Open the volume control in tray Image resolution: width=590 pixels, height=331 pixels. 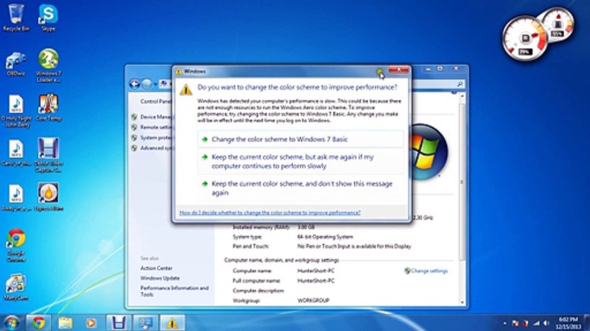point(546,323)
